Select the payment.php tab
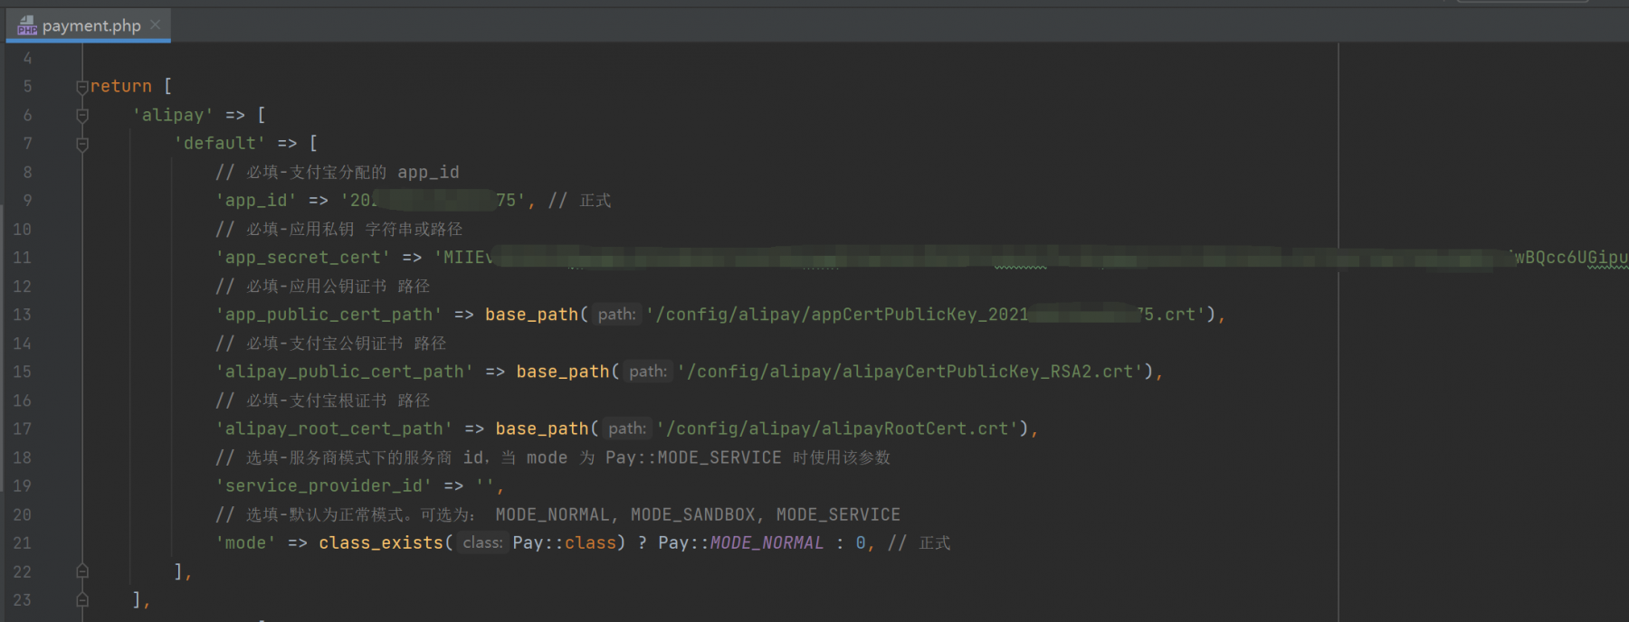The height and width of the screenshot is (622, 1629). (89, 25)
